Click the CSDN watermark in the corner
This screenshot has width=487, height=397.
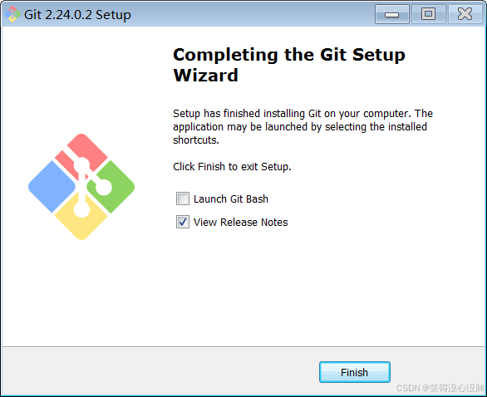click(440, 388)
